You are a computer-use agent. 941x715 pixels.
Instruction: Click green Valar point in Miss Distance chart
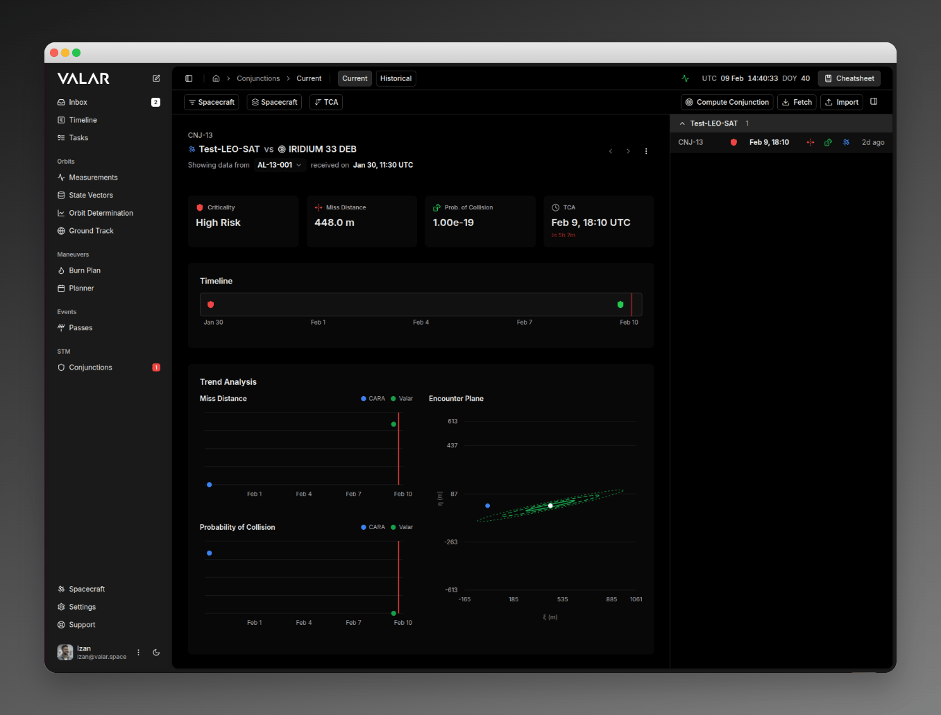394,424
